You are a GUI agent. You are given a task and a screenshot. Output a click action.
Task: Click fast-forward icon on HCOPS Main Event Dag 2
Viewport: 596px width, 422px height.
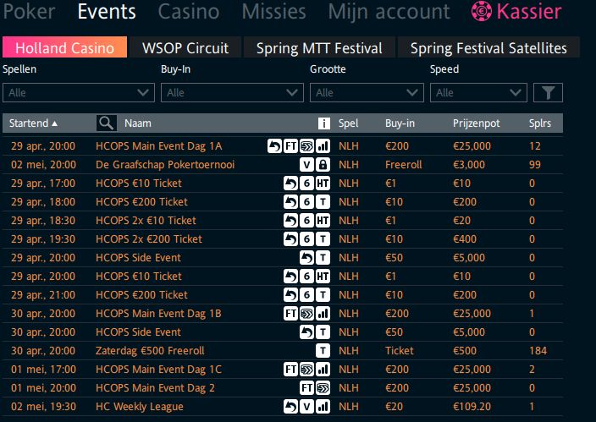coord(323,388)
